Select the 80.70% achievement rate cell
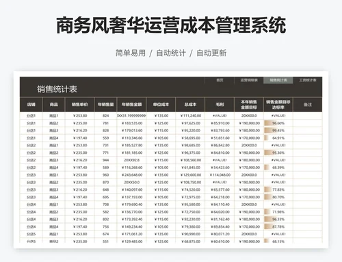 point(278,197)
